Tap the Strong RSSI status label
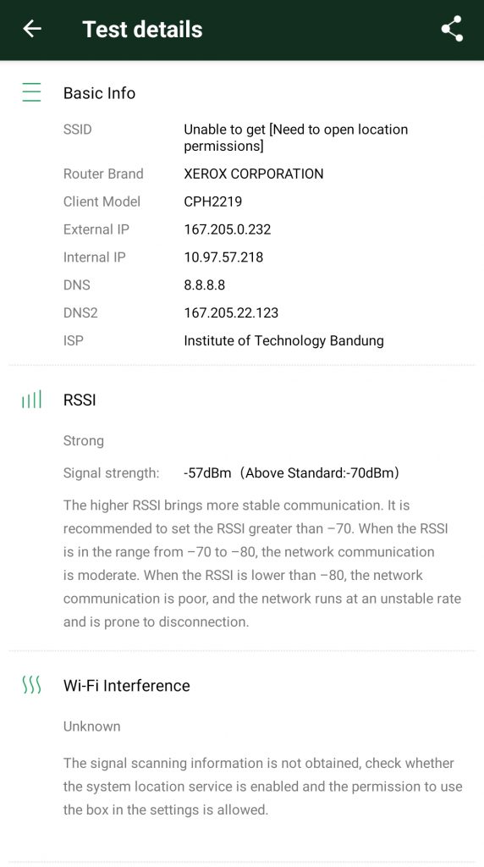This screenshot has width=484, height=867. 84,440
